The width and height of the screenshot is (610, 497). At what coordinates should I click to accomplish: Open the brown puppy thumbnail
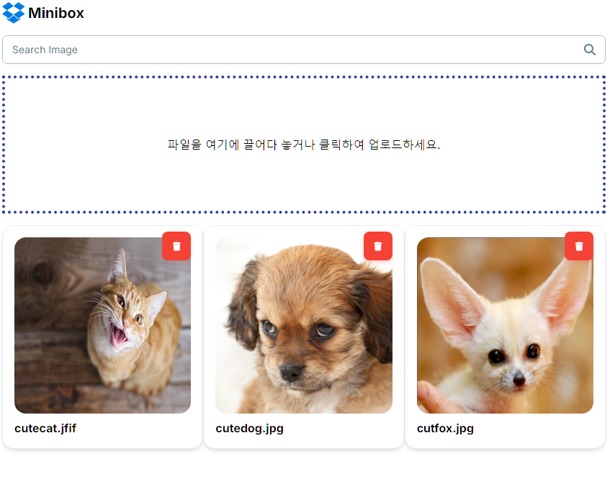(x=304, y=325)
